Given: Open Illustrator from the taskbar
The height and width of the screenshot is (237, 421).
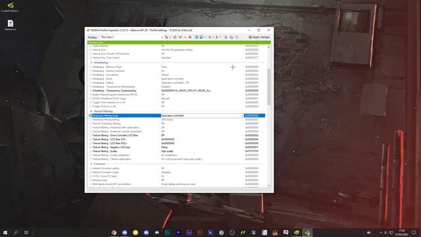Looking at the screenshot, I should 200,232.
